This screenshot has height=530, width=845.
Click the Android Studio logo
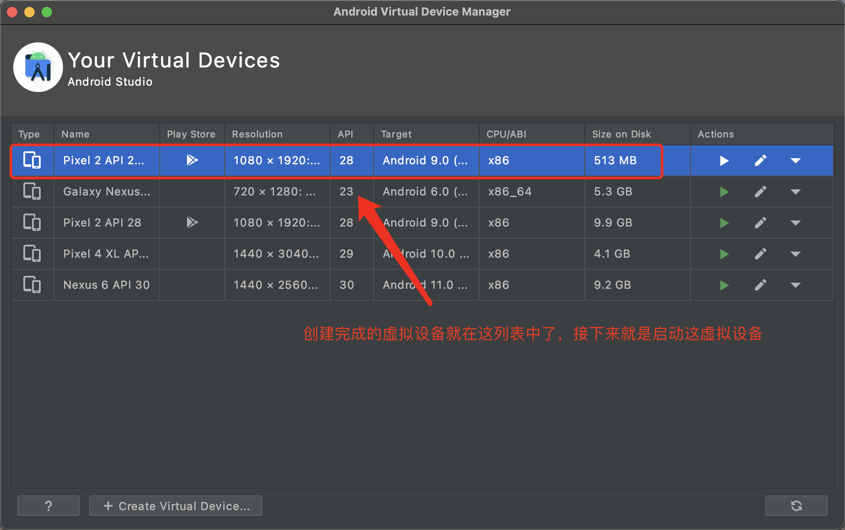[38, 67]
